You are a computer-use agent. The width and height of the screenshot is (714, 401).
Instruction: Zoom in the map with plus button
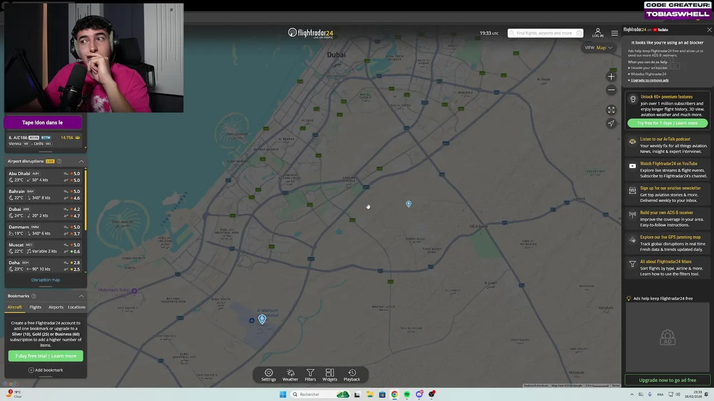pyautogui.click(x=611, y=77)
